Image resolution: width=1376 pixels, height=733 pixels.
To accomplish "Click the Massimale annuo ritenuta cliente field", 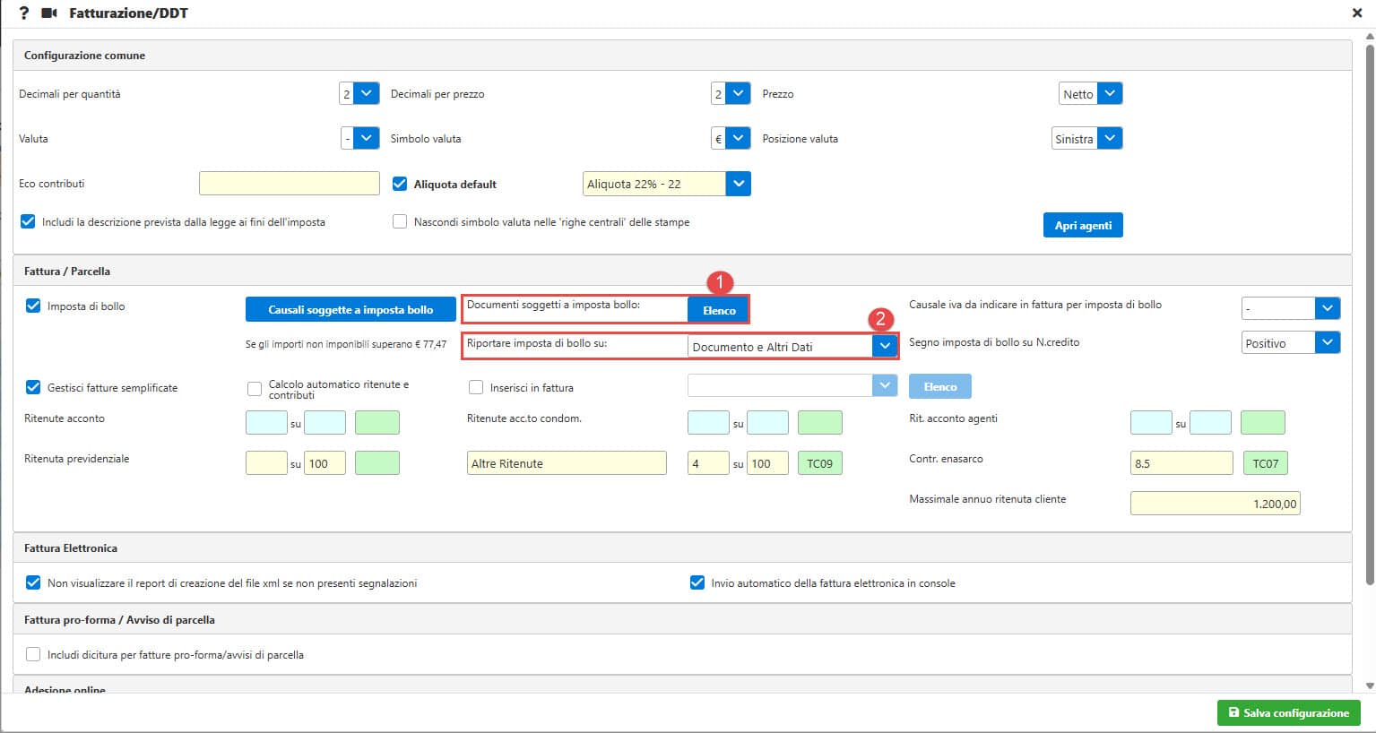I will click(x=1214, y=504).
